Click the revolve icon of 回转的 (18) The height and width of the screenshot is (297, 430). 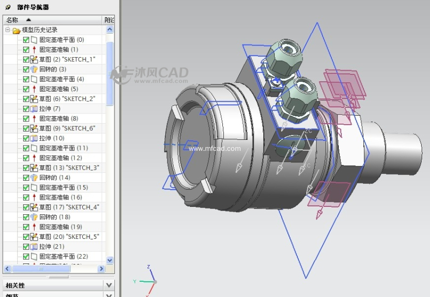[34, 217]
